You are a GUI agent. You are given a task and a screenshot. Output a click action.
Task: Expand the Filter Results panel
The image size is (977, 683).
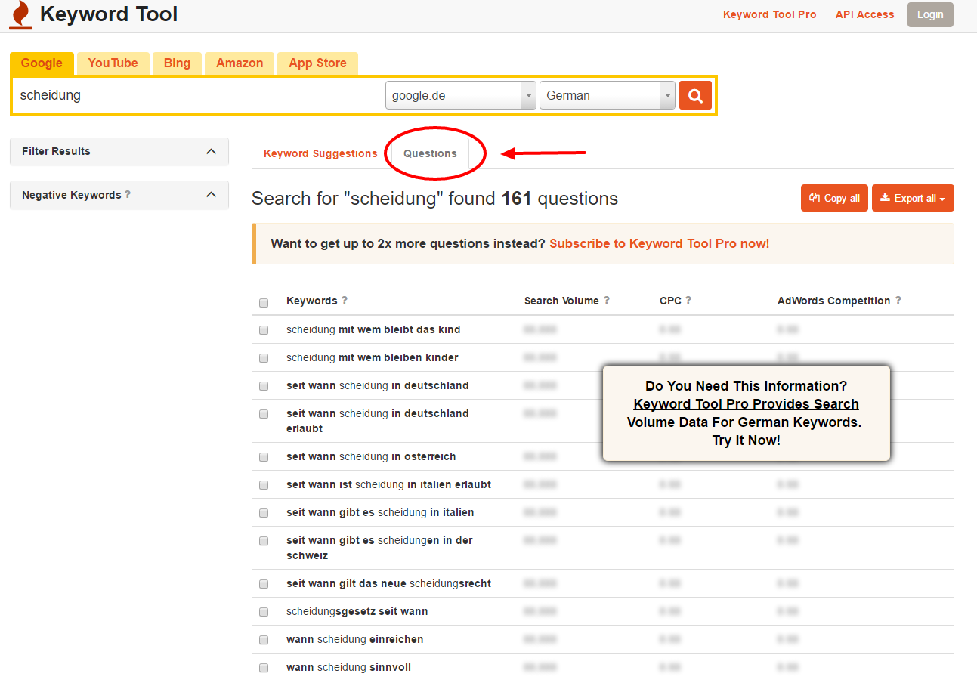119,151
